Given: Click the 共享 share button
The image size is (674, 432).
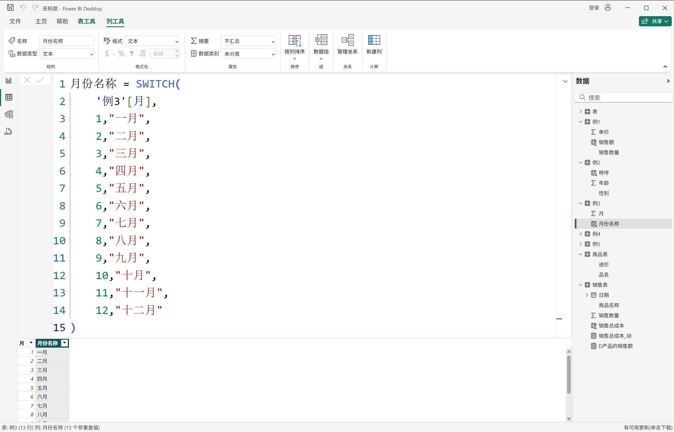Looking at the screenshot, I should pos(654,21).
